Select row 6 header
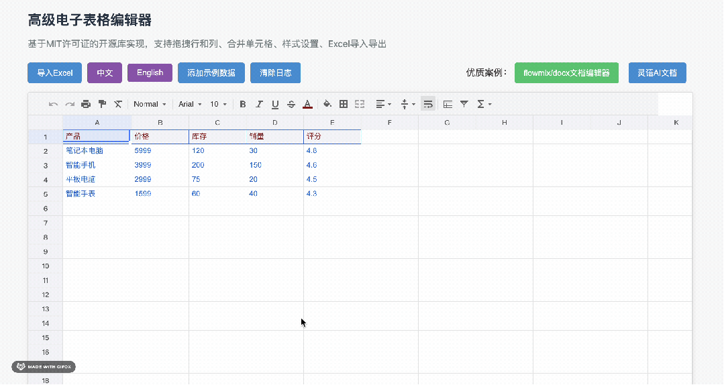724x385 pixels. [x=45, y=208]
